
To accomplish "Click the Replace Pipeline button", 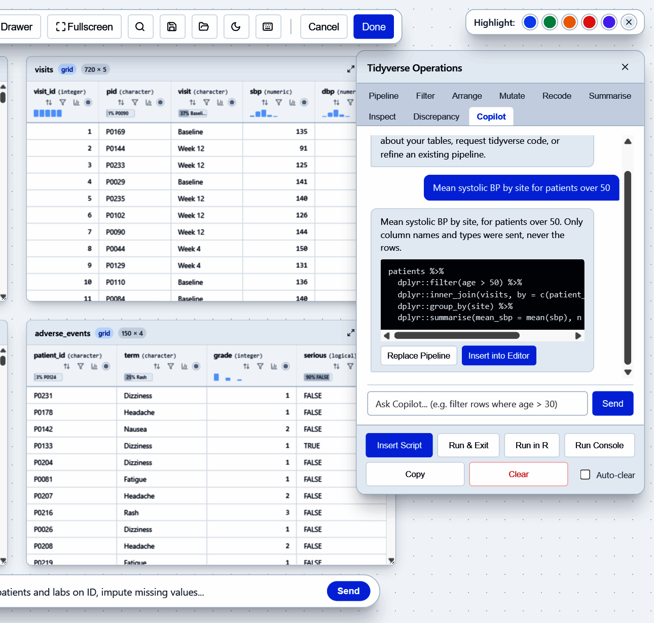I will coord(419,356).
